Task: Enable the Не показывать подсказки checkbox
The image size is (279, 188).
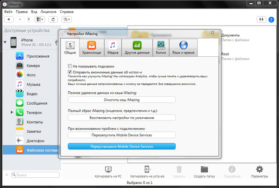Action: pyautogui.click(x=70, y=66)
